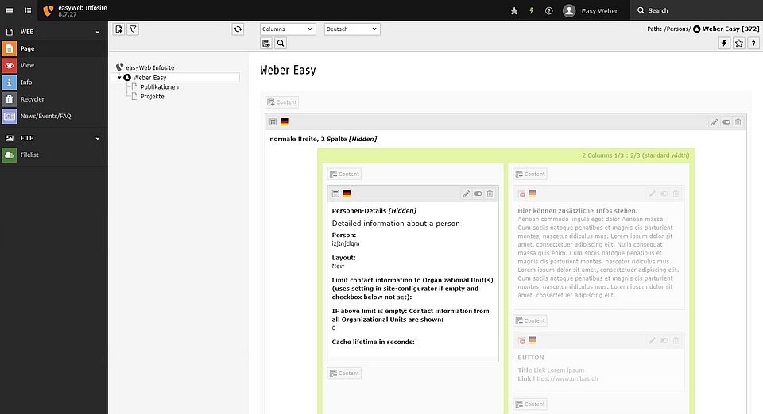Edit Personen-Details element with the pencil icon

467,194
